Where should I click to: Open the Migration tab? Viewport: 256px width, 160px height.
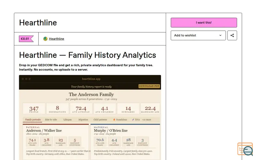pos(83,119)
